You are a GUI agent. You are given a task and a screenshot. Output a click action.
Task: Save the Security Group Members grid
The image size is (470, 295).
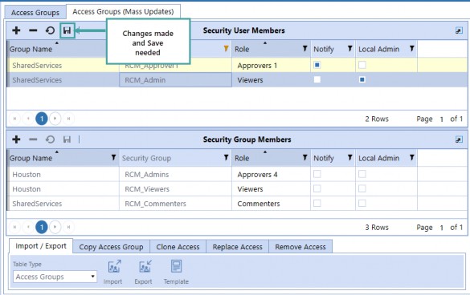click(67, 139)
